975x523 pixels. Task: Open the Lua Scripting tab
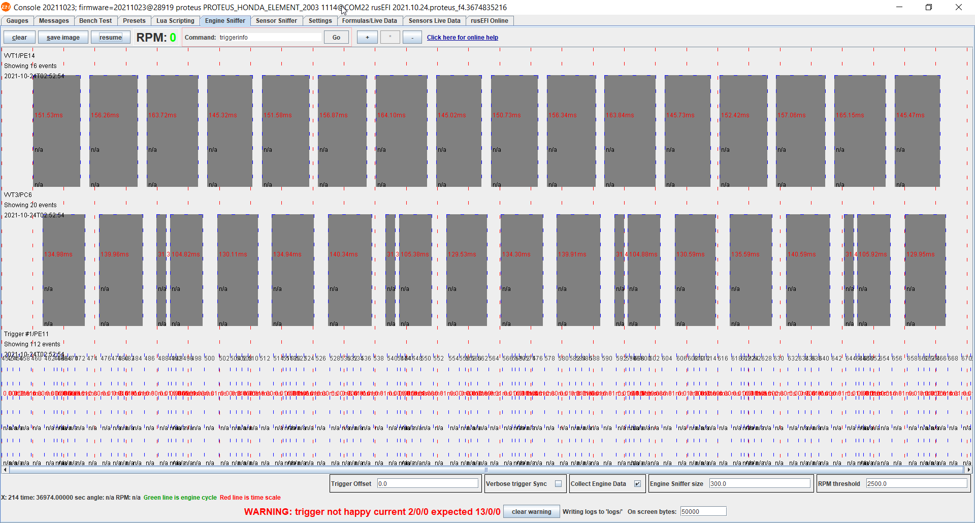click(x=175, y=21)
